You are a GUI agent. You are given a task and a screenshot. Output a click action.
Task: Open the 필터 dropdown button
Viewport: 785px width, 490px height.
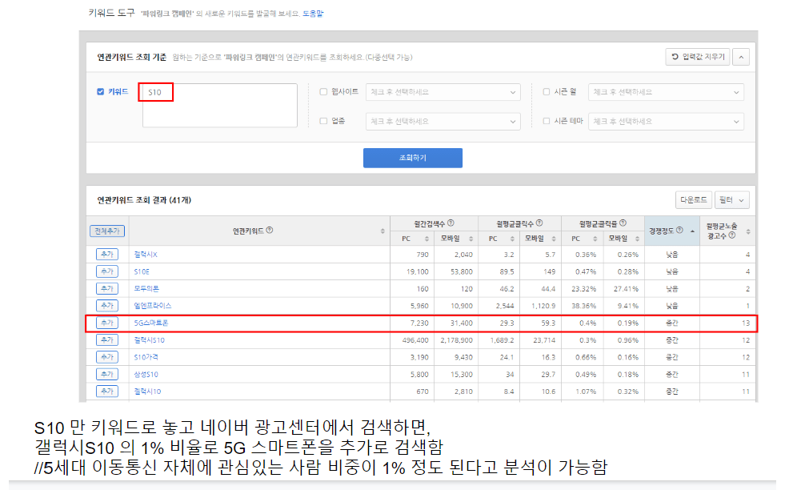[732, 199]
